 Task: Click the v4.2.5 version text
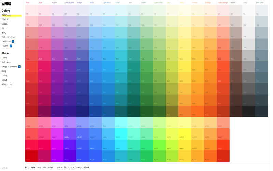coord(4,168)
